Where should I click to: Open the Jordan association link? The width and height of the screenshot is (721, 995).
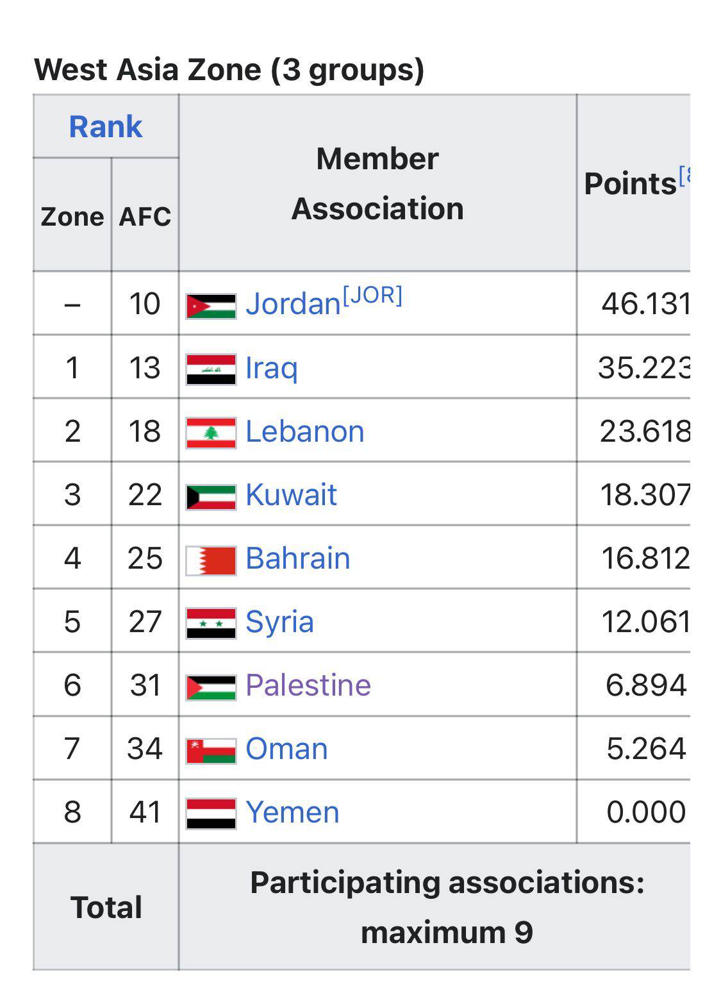click(293, 304)
